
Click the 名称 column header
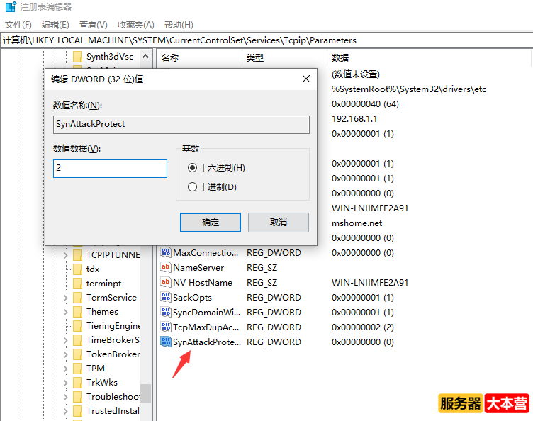point(199,58)
